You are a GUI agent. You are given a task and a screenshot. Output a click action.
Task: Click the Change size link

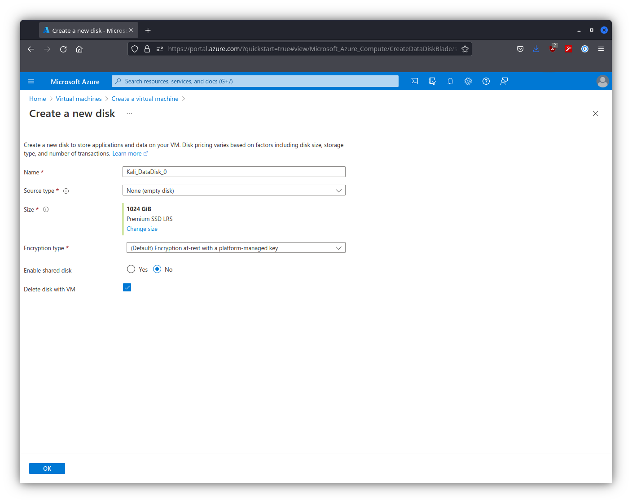pos(142,229)
